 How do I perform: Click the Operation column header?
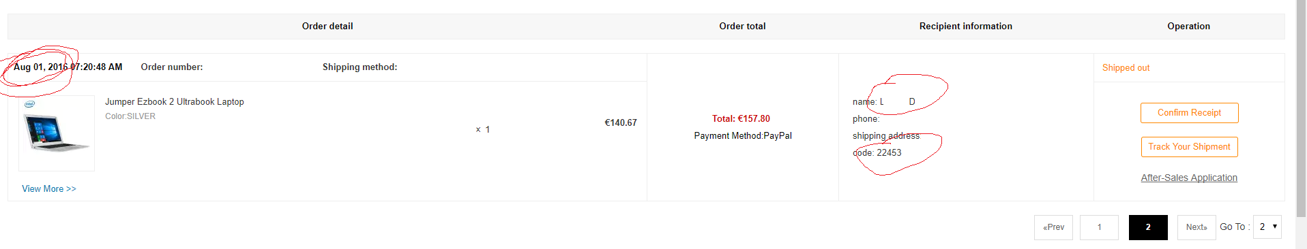tap(1188, 26)
